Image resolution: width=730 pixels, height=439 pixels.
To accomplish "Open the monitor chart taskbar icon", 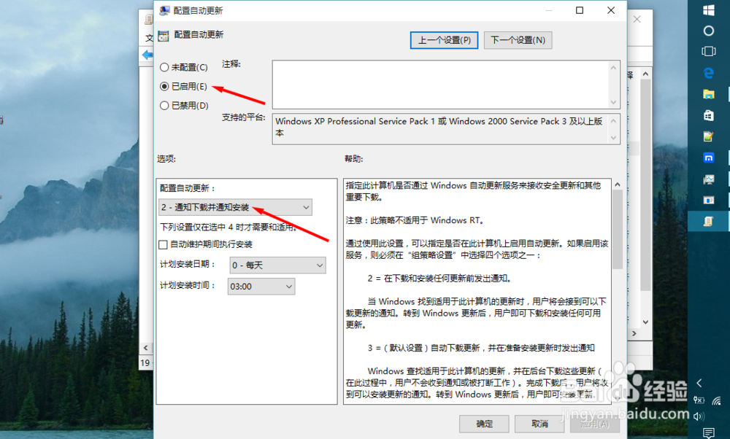I will (709, 179).
